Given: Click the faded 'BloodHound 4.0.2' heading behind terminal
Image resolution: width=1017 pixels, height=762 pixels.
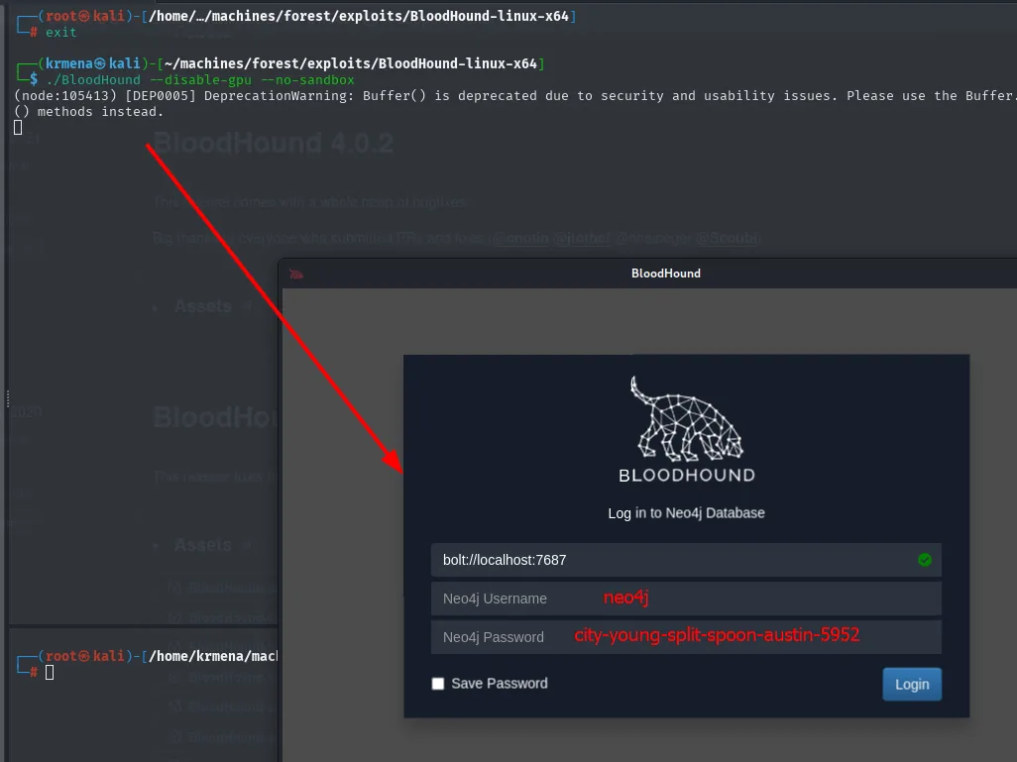Looking at the screenshot, I should [273, 143].
